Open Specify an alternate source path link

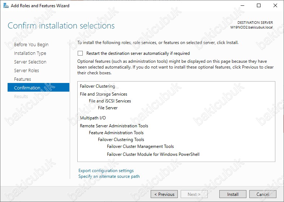109,176
